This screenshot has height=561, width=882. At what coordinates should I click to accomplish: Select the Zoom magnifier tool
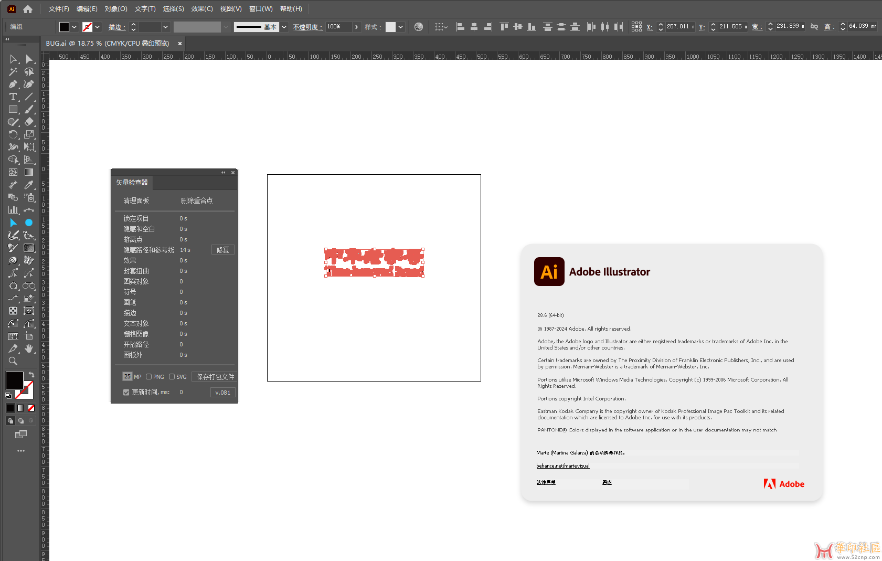tap(13, 361)
